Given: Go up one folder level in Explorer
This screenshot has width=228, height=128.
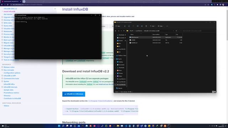Looking at the screenshot, I should (124, 31).
